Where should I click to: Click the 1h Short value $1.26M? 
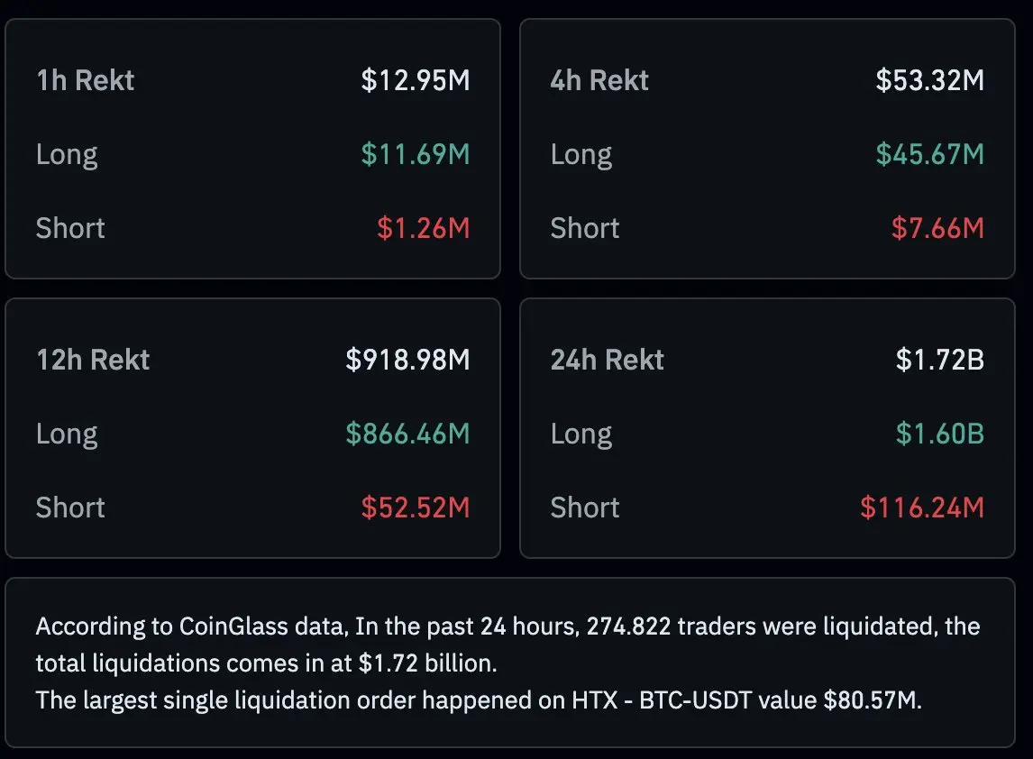(424, 228)
